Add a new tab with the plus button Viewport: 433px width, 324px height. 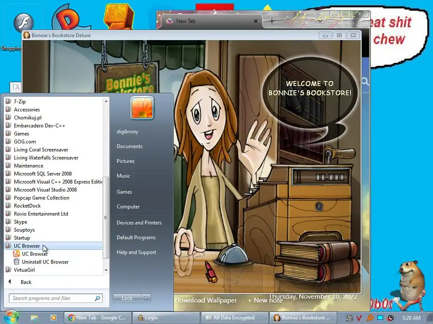(272, 21)
